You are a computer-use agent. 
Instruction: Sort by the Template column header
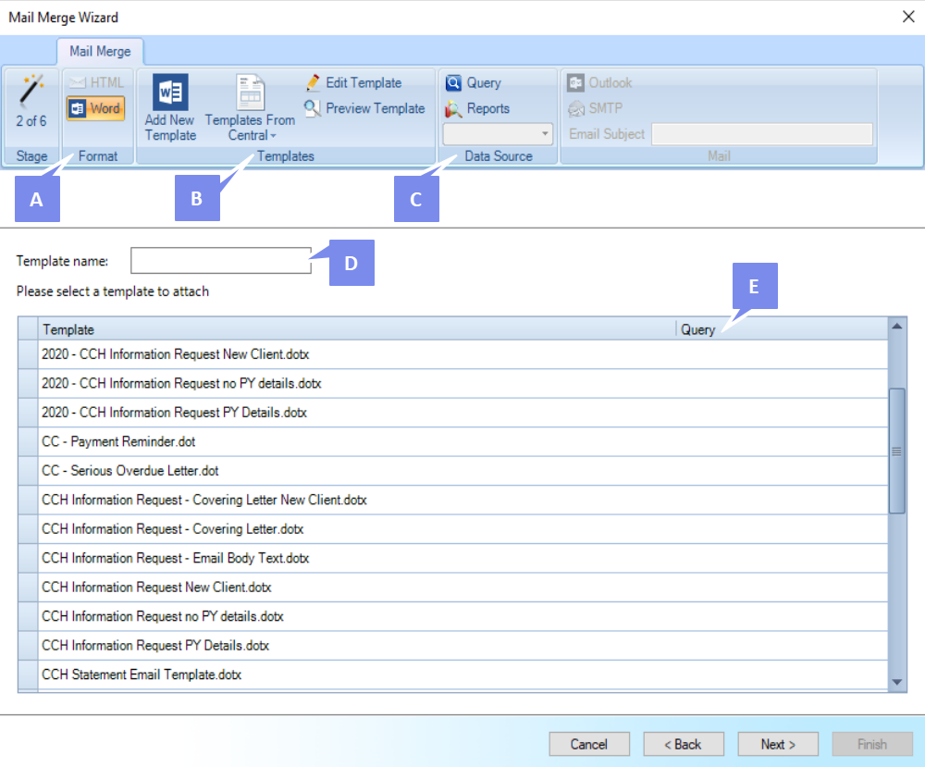point(357,329)
